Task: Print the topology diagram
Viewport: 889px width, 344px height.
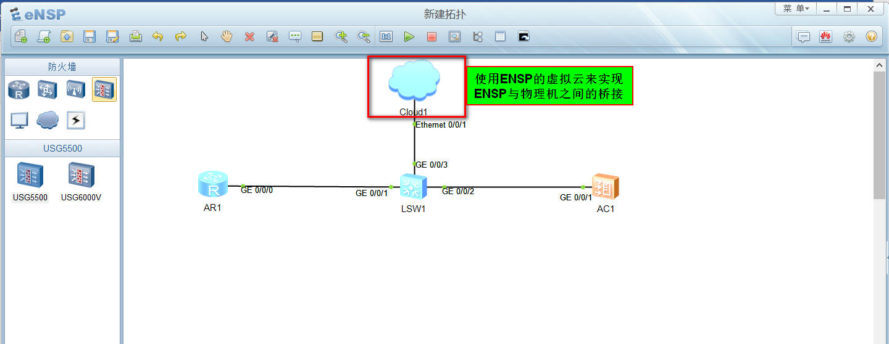Action: pos(135,36)
